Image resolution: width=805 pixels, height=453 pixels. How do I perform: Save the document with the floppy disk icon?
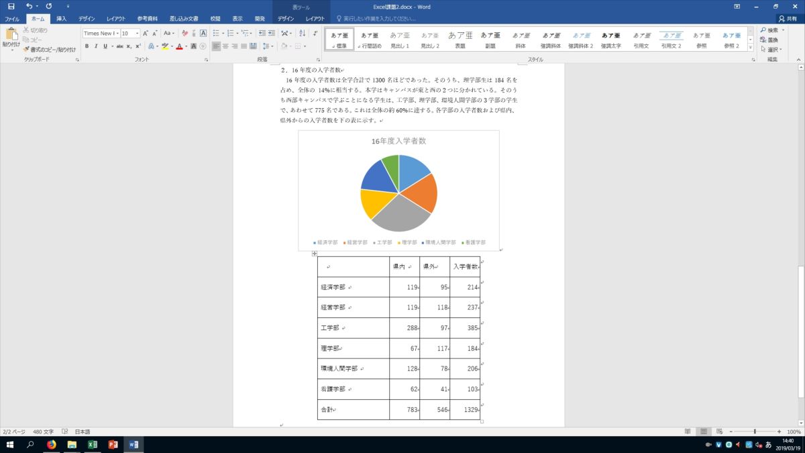tap(11, 6)
